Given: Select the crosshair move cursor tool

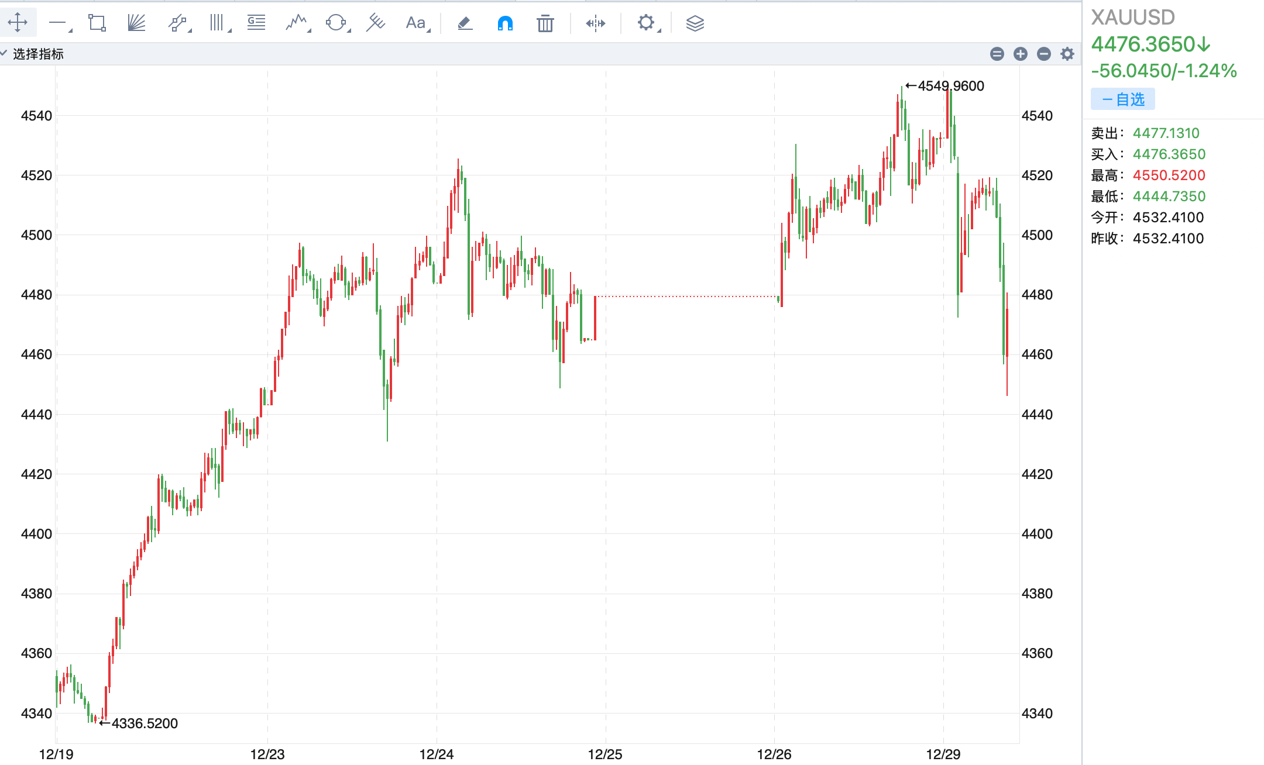Looking at the screenshot, I should (x=18, y=23).
